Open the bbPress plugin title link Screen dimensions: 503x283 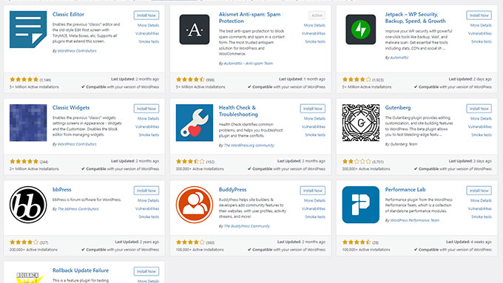[62, 190]
